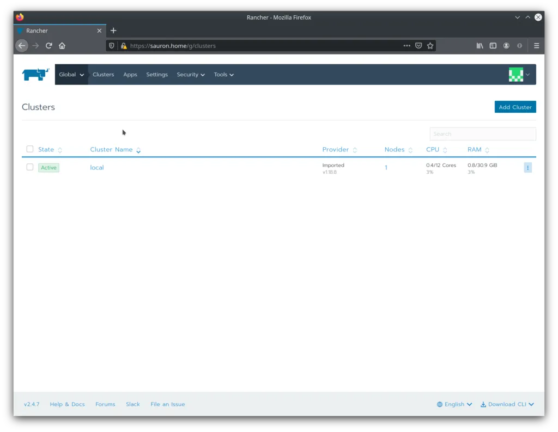
Task: Show site security info via the lock warning icon
Action: click(124, 46)
